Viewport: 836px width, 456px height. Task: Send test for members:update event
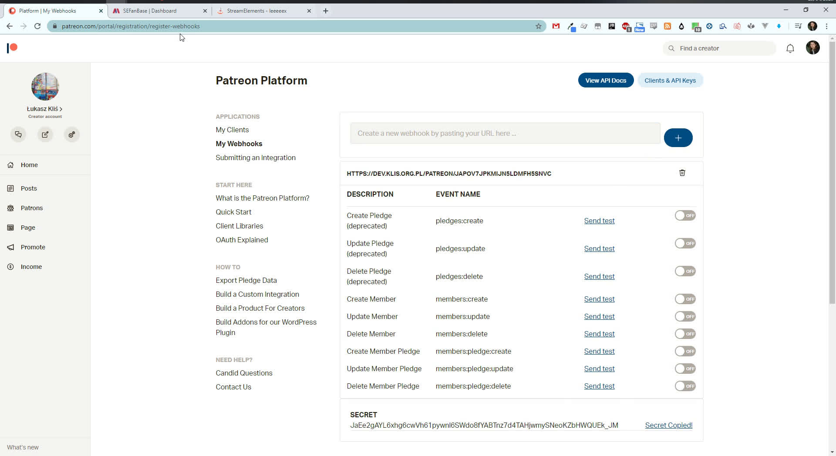click(x=599, y=316)
